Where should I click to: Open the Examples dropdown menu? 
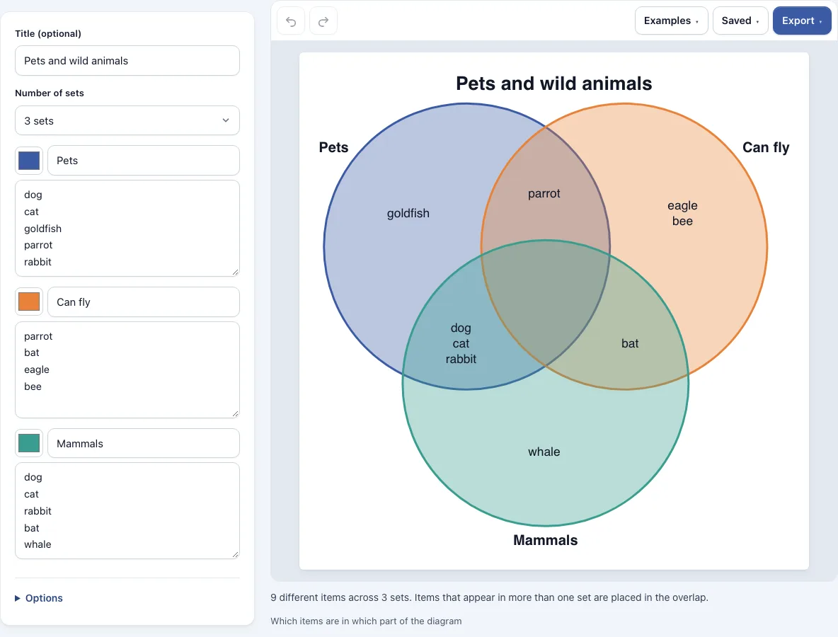pos(671,21)
